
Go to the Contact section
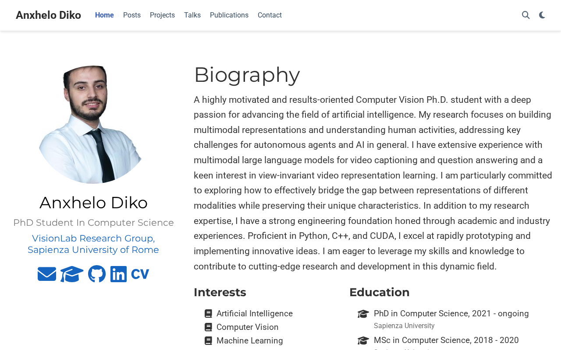pos(270,15)
